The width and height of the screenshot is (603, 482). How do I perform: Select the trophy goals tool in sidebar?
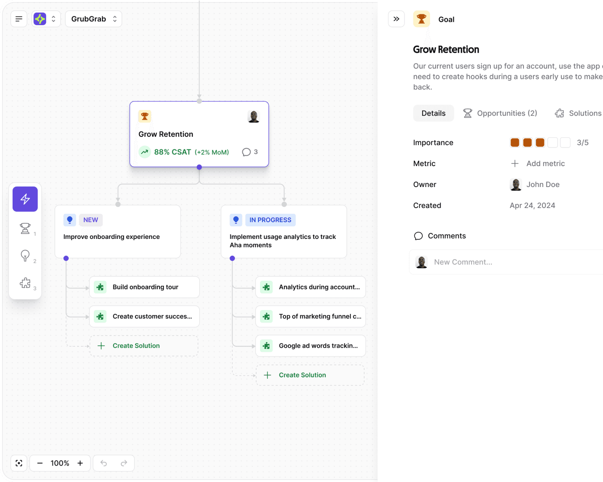point(25,228)
